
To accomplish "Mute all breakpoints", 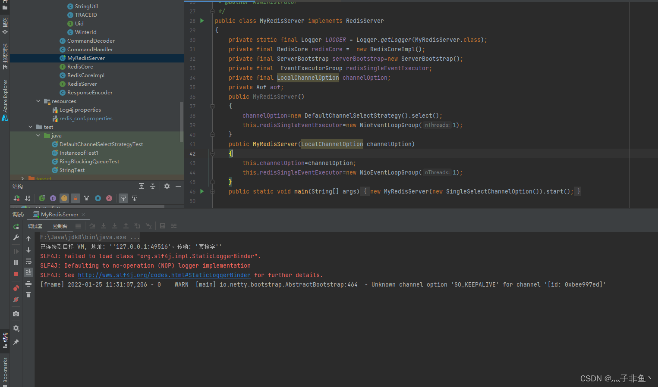I will [x=16, y=300].
